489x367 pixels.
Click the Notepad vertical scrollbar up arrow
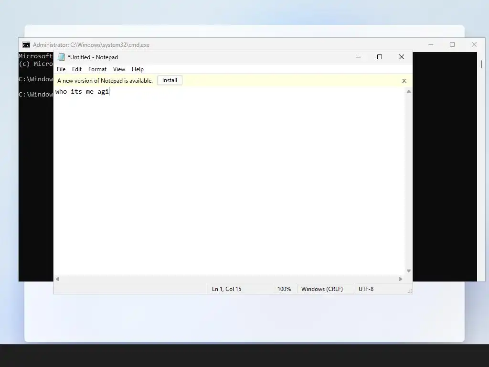[409, 91]
